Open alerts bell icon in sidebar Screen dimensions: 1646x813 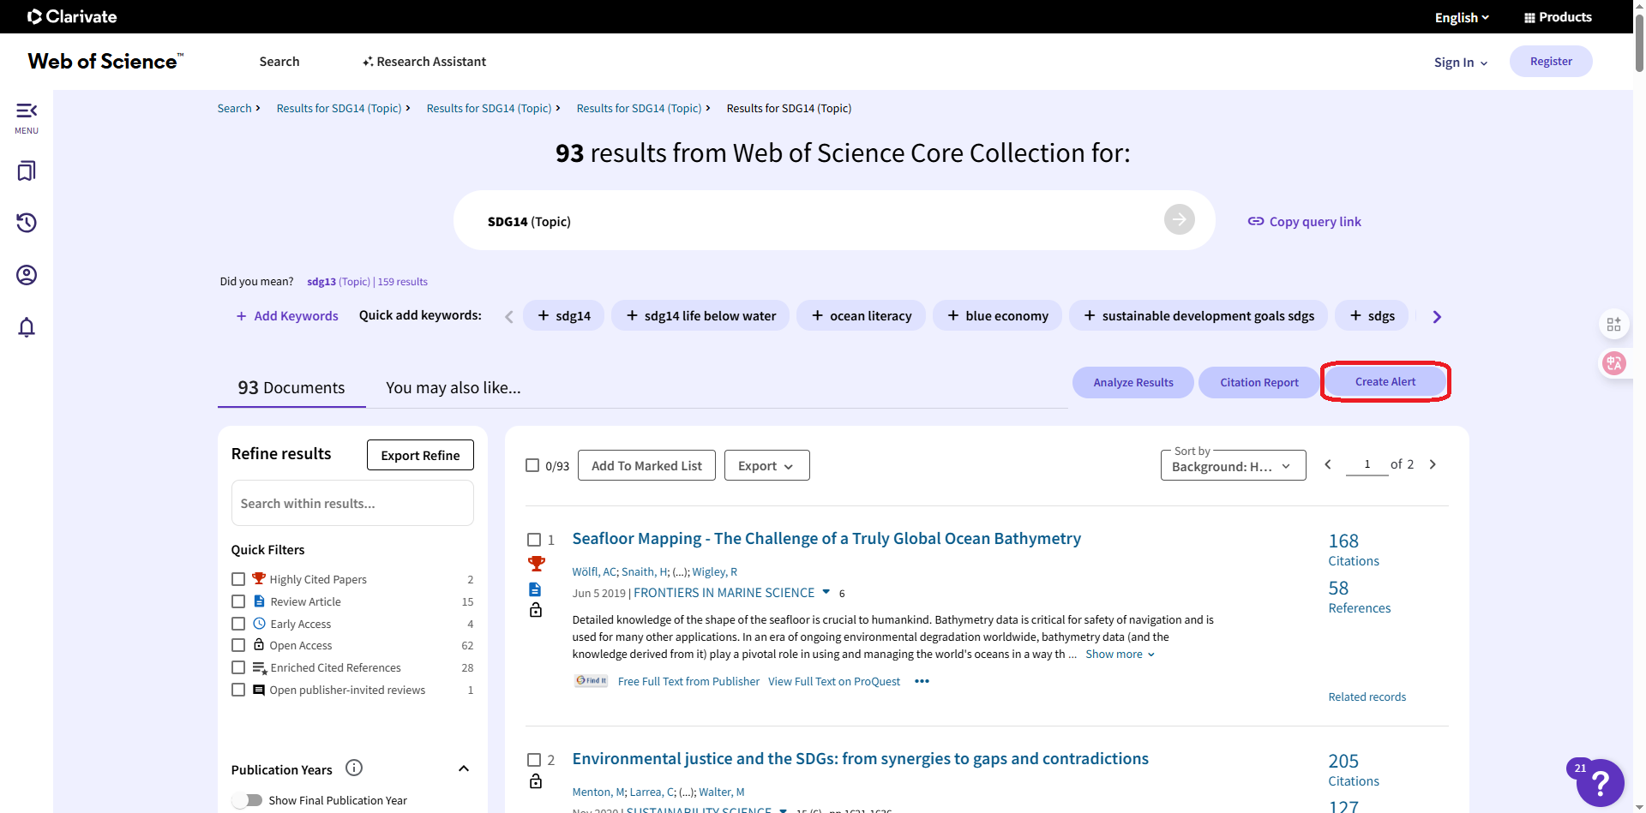point(27,327)
